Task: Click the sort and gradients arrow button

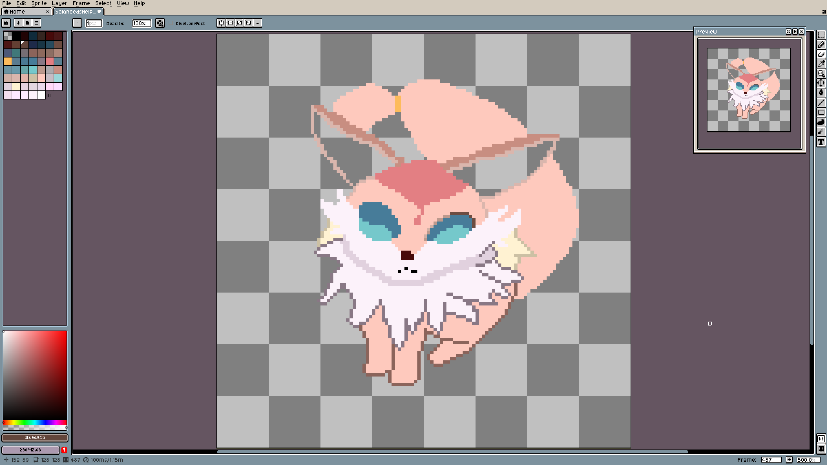Action: tap(18, 23)
